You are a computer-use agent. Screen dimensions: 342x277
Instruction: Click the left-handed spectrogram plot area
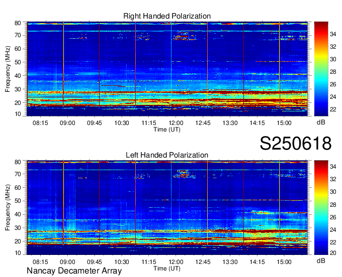click(x=167, y=208)
